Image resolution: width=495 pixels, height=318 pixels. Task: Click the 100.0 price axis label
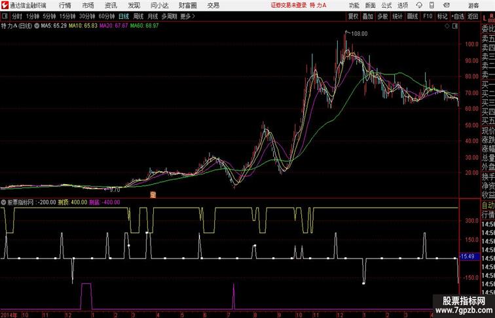click(471, 44)
